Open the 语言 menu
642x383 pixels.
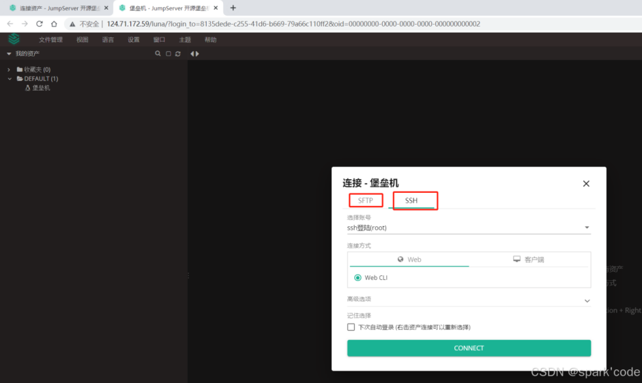click(x=108, y=40)
